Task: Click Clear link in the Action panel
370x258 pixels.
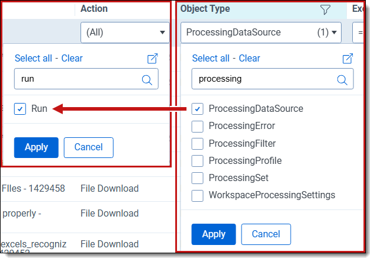Action: click(72, 58)
